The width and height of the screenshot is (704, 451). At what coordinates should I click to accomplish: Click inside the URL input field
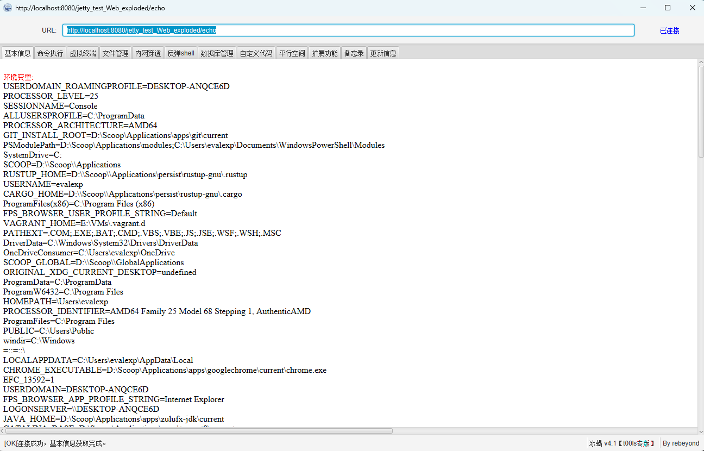pos(348,30)
